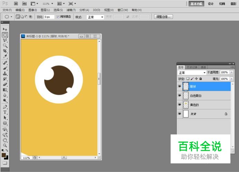The height and width of the screenshot is (172, 239).
Task: Open the Layers panel options menu
Action: tap(232, 67)
